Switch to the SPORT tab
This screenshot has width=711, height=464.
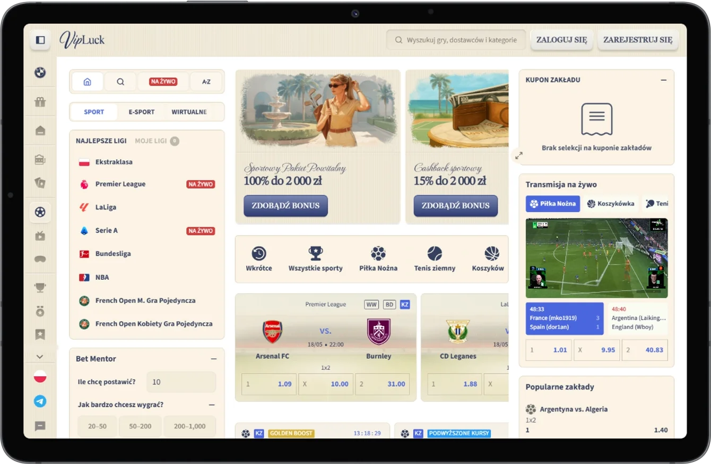(x=94, y=112)
